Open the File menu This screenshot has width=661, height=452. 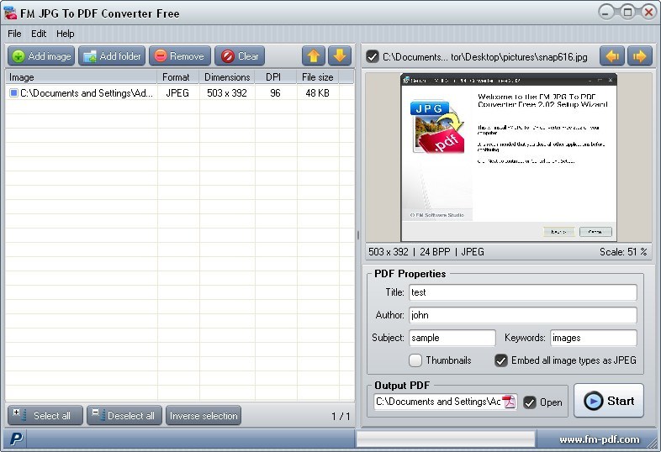click(14, 34)
